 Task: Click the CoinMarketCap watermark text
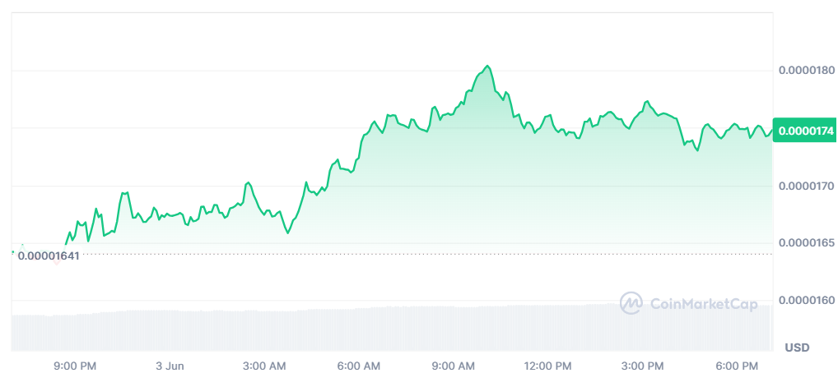point(702,304)
